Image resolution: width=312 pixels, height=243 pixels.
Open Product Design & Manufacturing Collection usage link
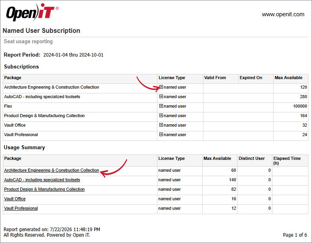tap(44, 189)
